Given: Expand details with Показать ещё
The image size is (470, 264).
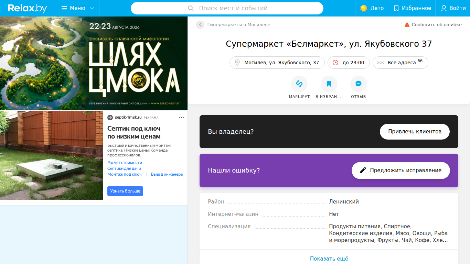Looking at the screenshot, I should click(x=329, y=258).
